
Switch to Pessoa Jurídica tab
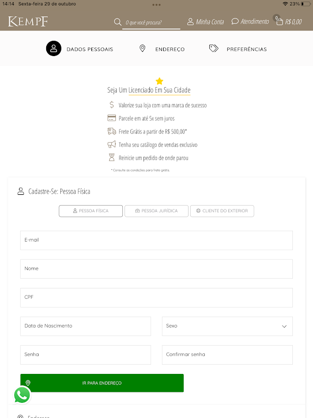pyautogui.click(x=156, y=211)
